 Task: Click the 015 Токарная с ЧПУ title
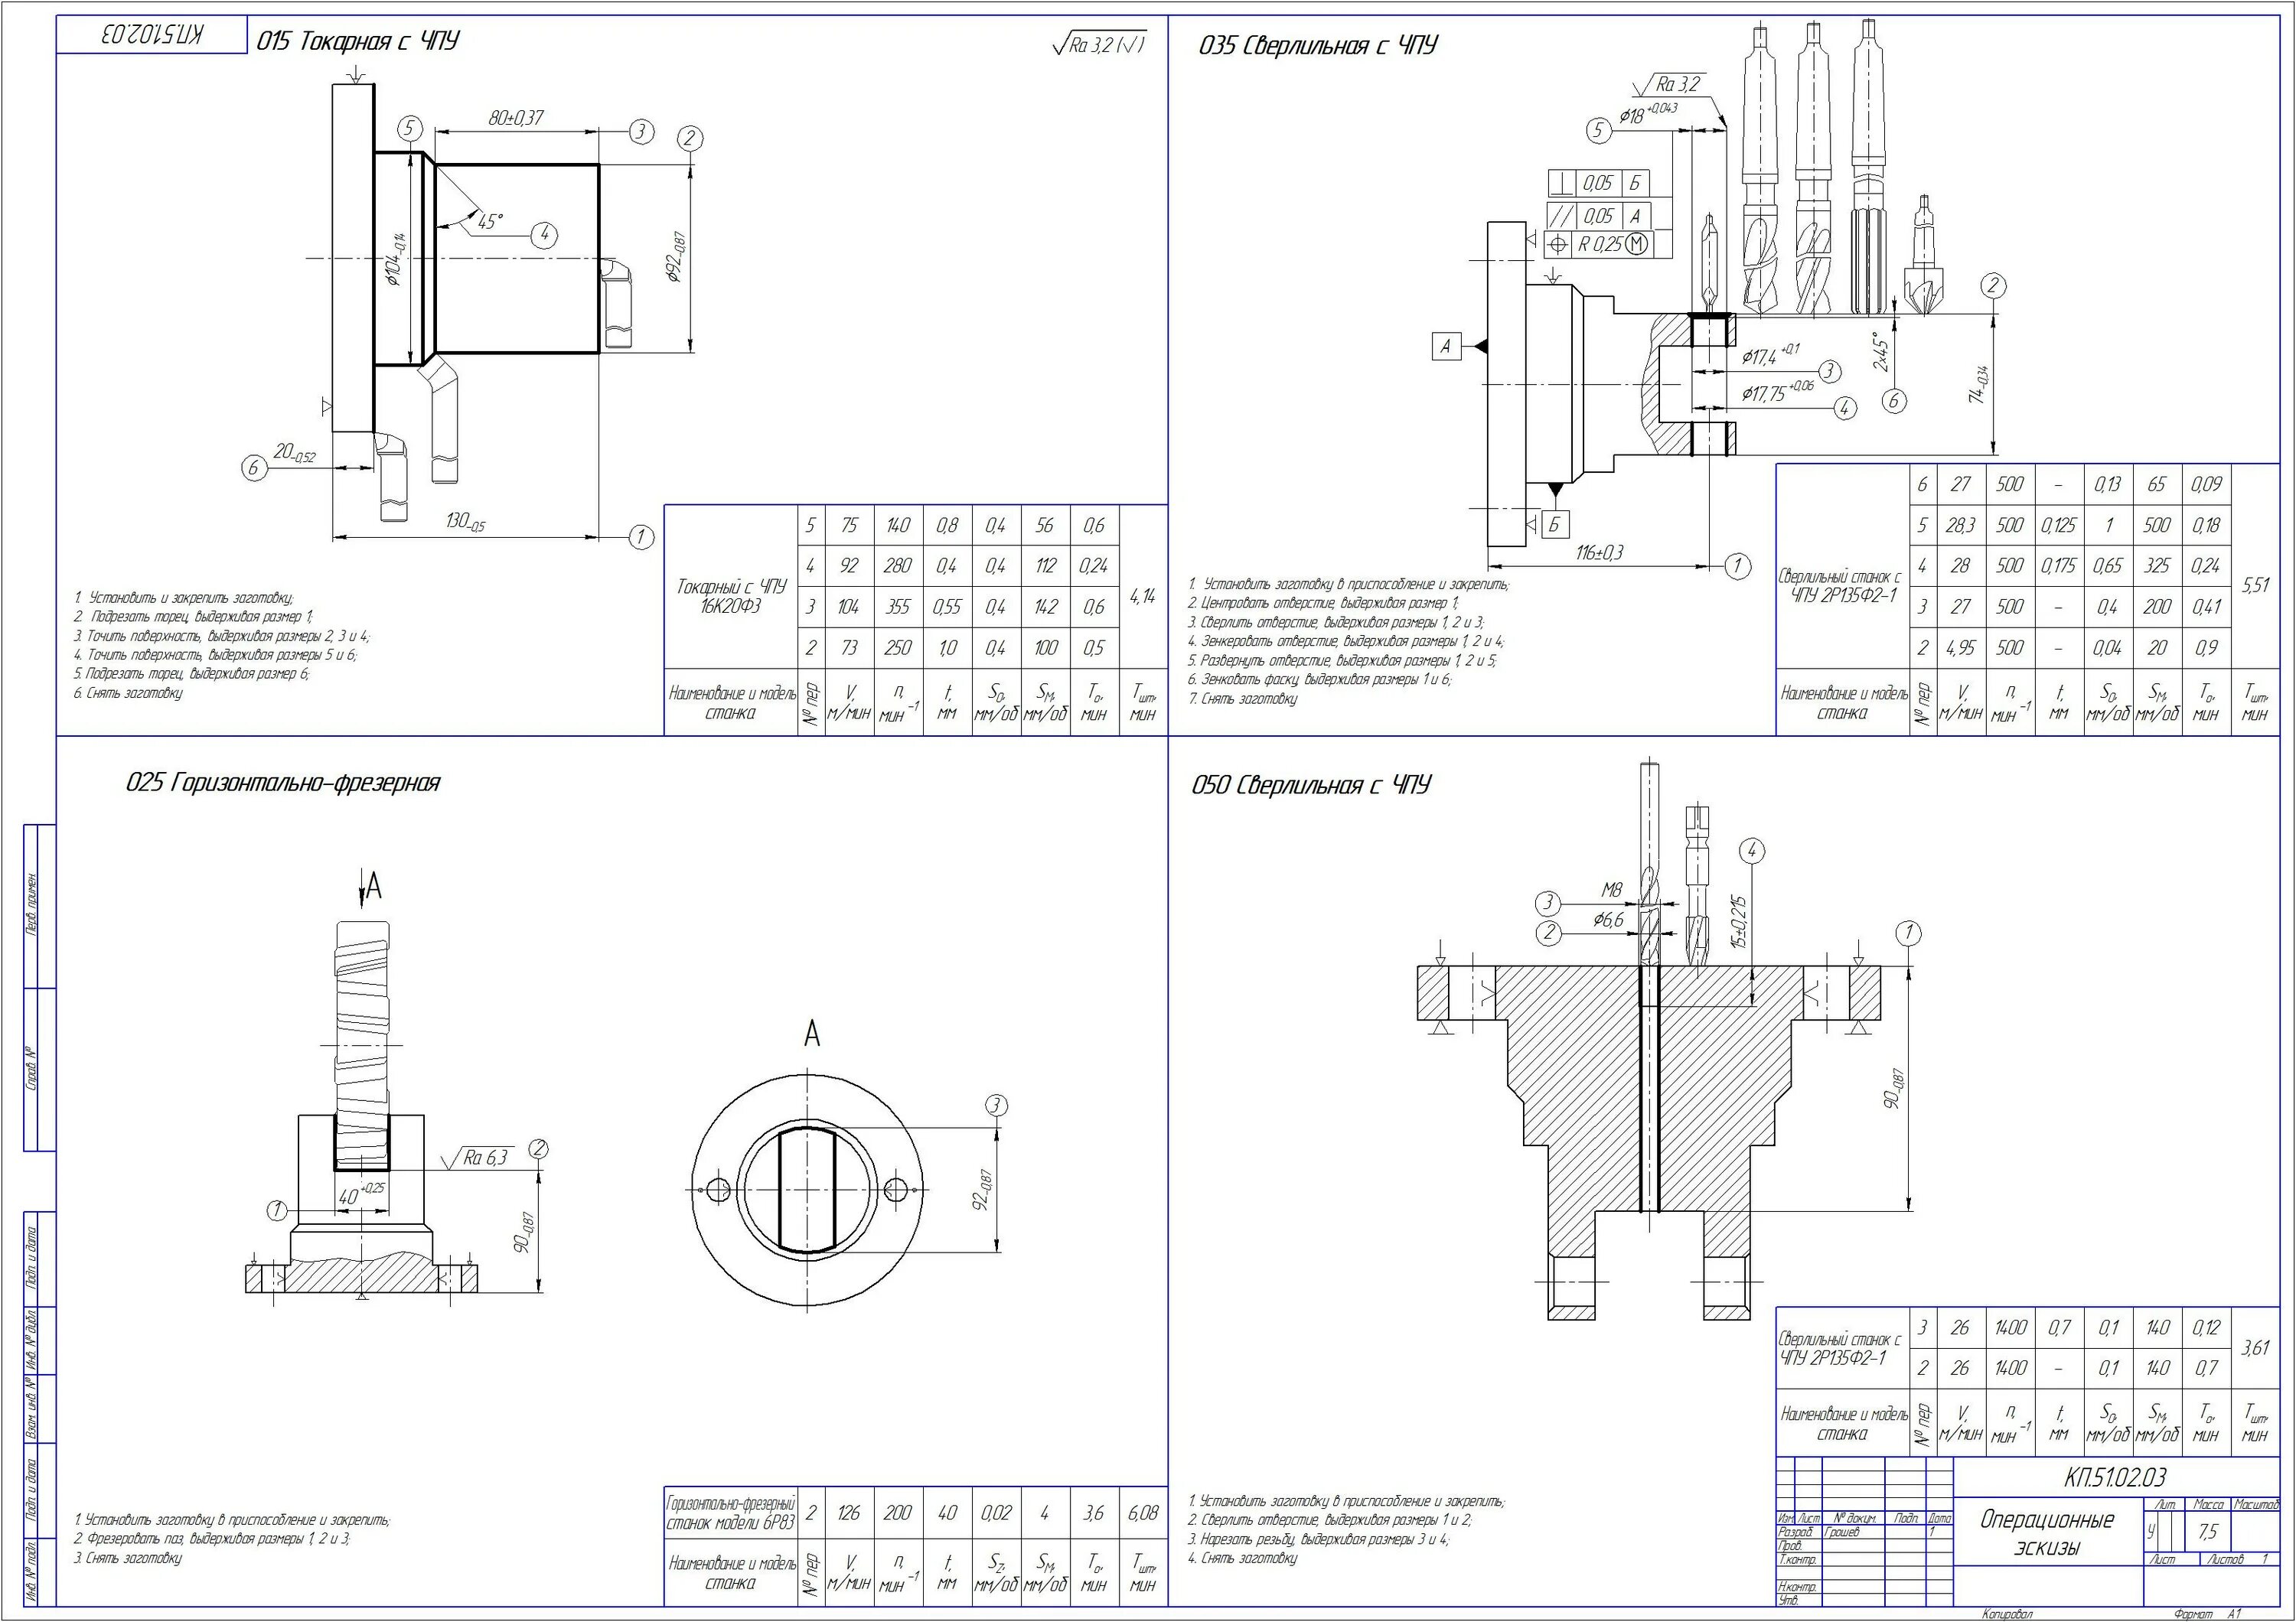point(358,41)
